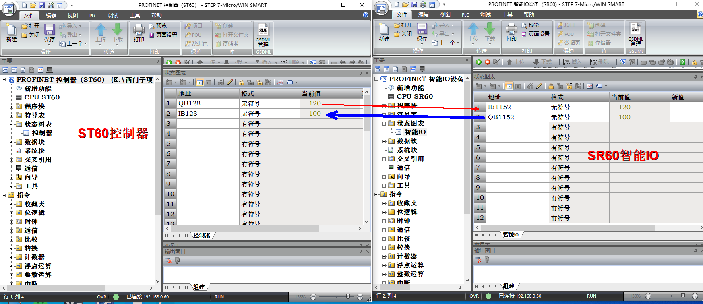Click the pencil write-all icon in SR60 chart

(539, 86)
